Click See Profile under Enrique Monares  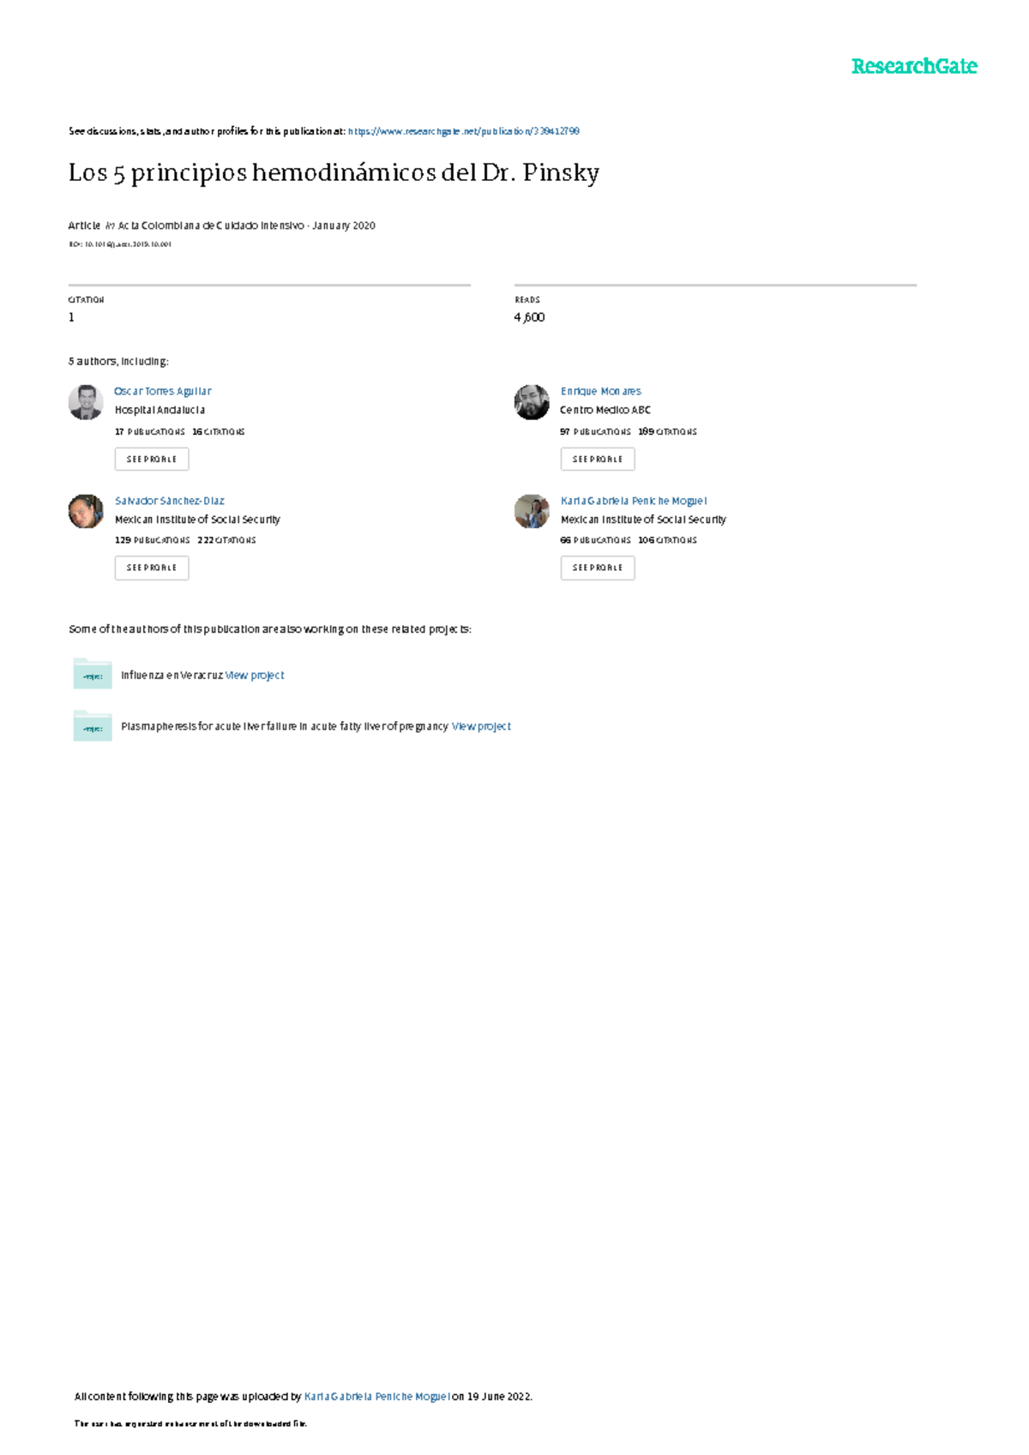[x=598, y=459]
